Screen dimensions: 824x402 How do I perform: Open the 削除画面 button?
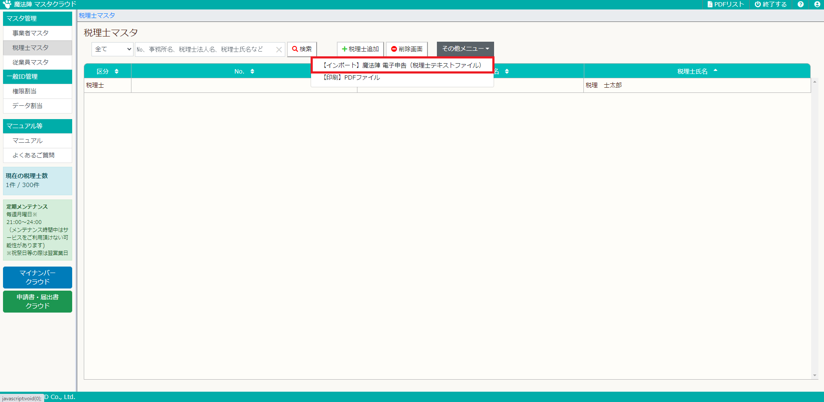[407, 49]
